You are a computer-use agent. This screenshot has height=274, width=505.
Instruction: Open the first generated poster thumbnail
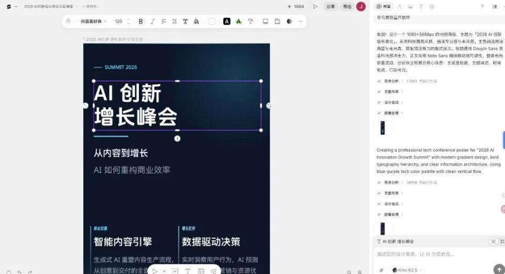click(382, 128)
